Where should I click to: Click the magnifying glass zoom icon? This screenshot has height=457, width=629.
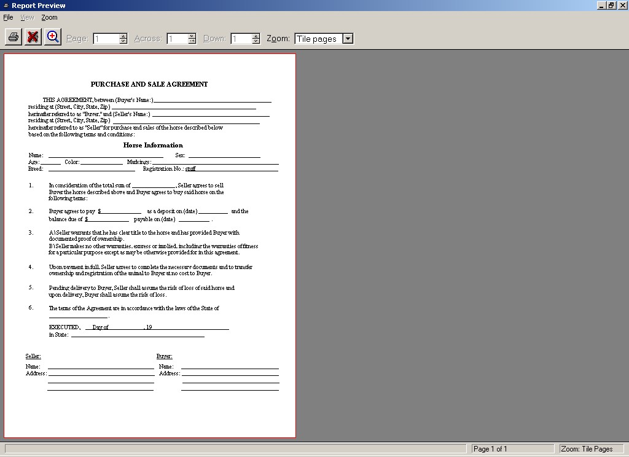(x=53, y=37)
